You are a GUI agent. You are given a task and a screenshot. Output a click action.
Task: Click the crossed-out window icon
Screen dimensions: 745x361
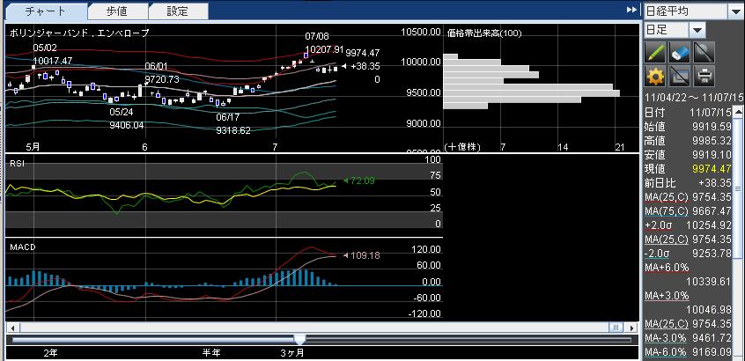pyautogui.click(x=679, y=76)
